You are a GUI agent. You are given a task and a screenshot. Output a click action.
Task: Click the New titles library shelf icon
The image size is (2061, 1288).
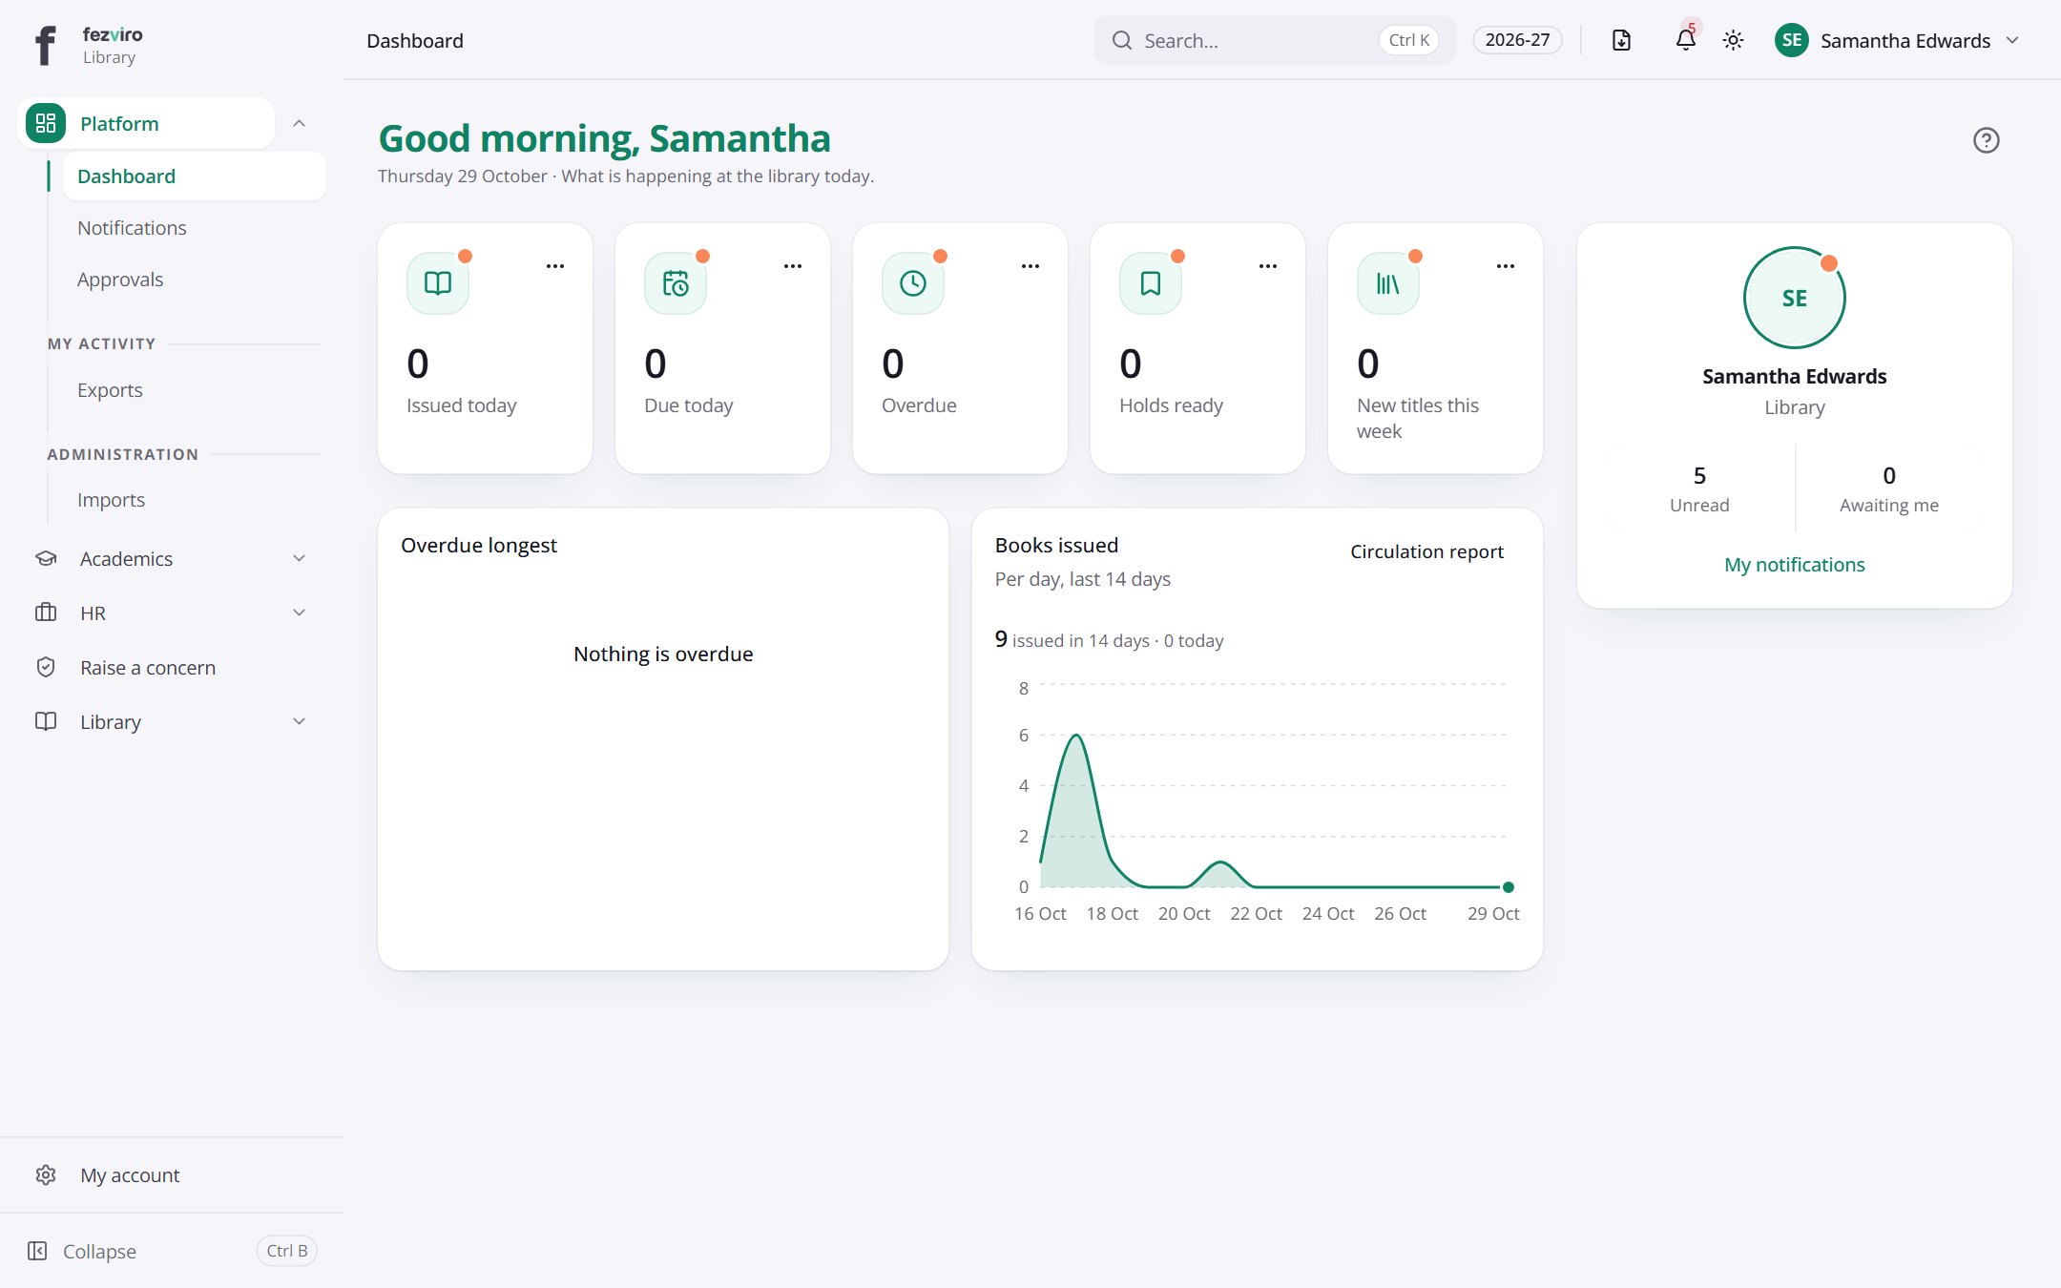(x=1388, y=283)
